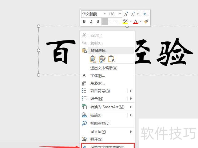
Task: Toggle italic formatting in mini toolbar
Action: 91,21
